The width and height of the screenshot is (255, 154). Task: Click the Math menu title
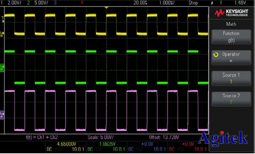click(231, 24)
